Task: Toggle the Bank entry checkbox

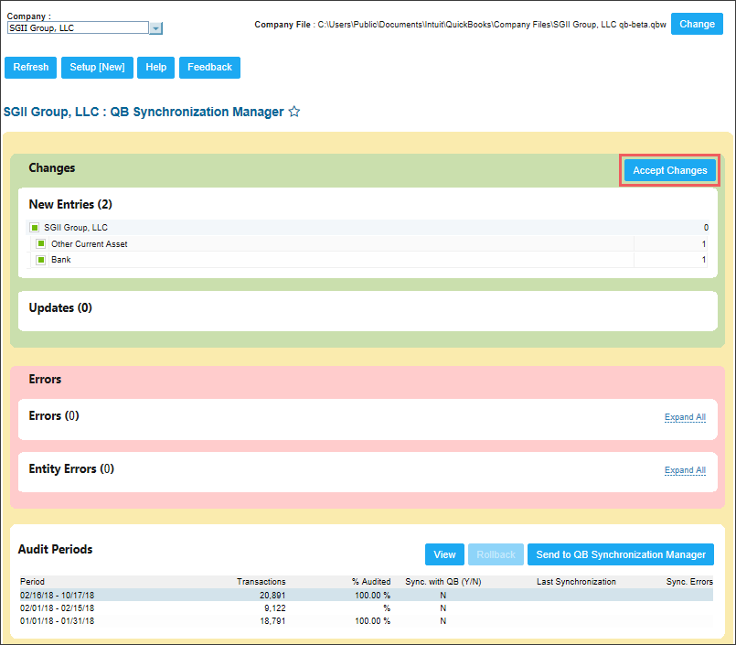Action: [41, 259]
